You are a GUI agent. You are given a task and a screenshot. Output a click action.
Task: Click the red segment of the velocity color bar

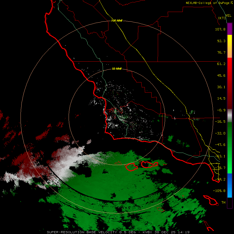(230, 83)
